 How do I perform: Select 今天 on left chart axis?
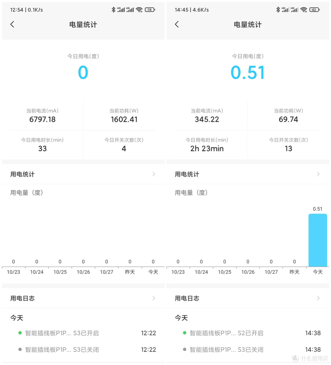click(x=153, y=272)
